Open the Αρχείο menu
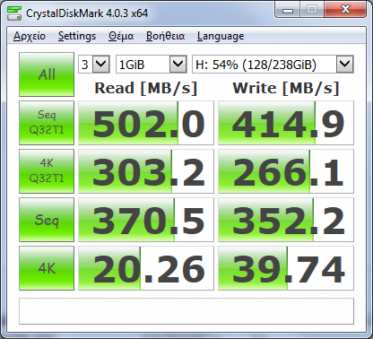This screenshot has height=339, width=373. (30, 36)
